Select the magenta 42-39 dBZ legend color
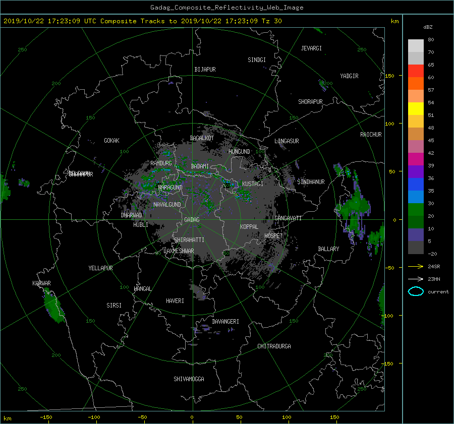The image size is (454, 424). coord(416,159)
